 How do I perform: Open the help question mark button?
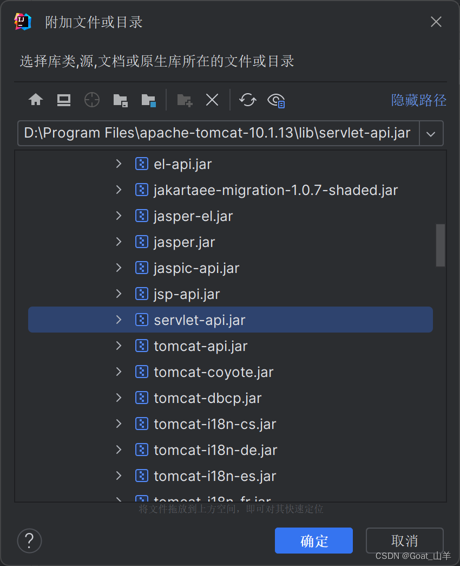(29, 541)
